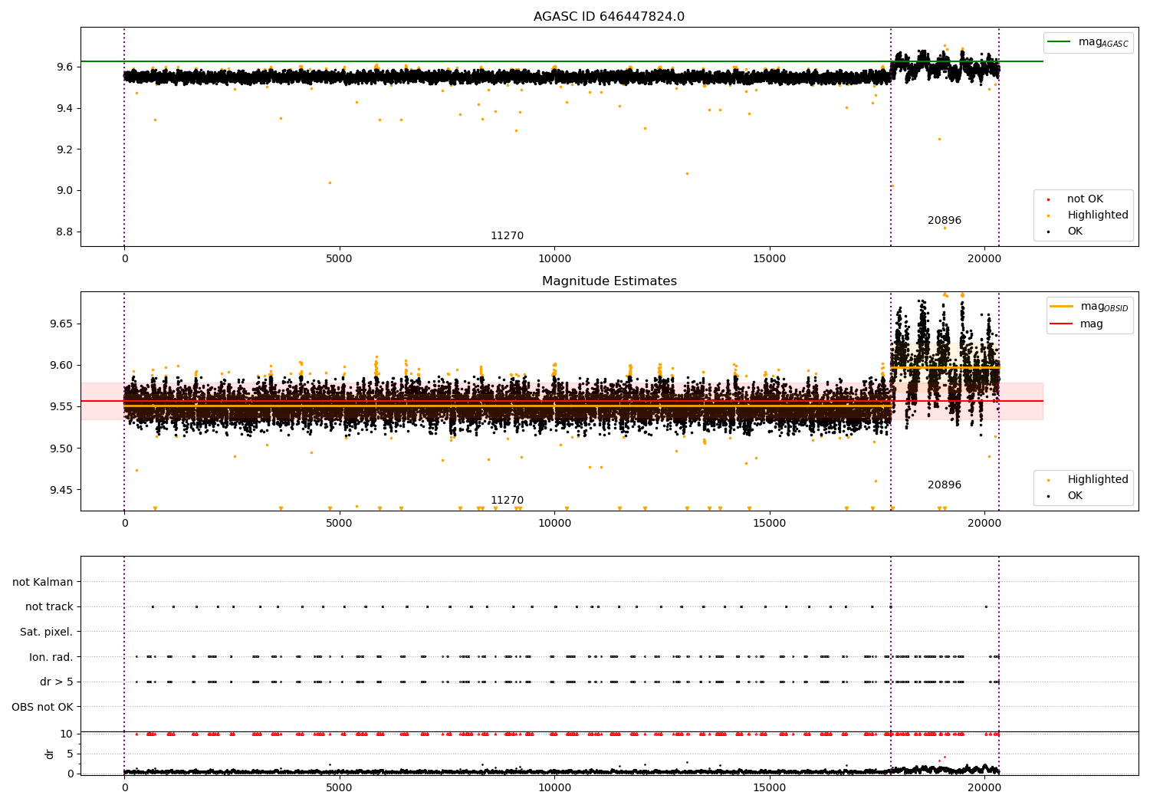Click the '10' tick on the dr axis
Image resolution: width=1150 pixels, height=805 pixels.
(x=67, y=734)
